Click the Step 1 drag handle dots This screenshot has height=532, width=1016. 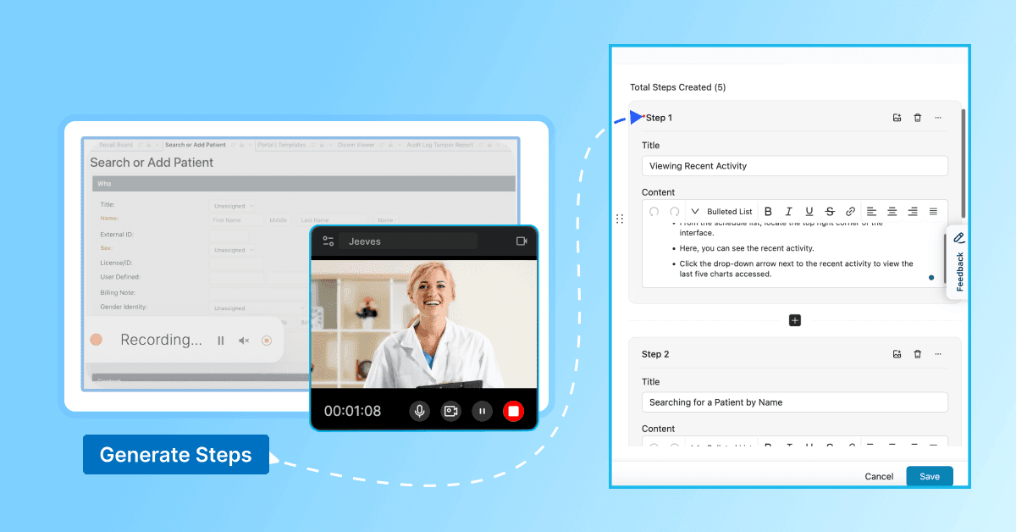620,219
